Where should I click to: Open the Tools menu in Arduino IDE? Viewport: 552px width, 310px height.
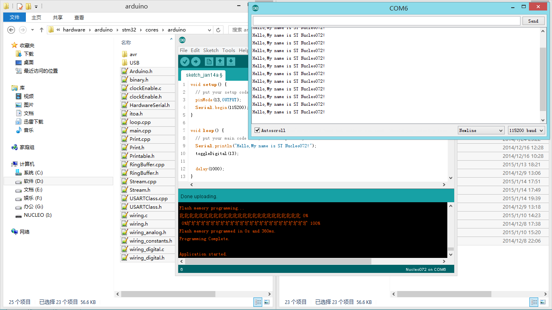228,50
